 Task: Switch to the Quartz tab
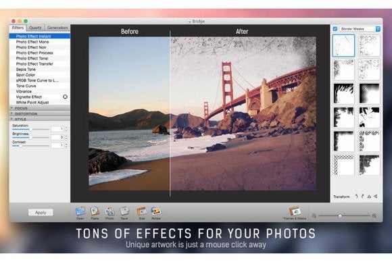(x=35, y=28)
